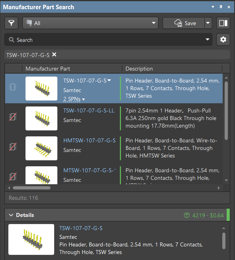235x260 pixels.
Task: Click Samtec under MTSW-107-07-G-S-1
Action: click(x=72, y=180)
